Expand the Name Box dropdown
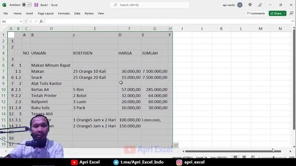The image size is (296, 166). click(x=21, y=22)
